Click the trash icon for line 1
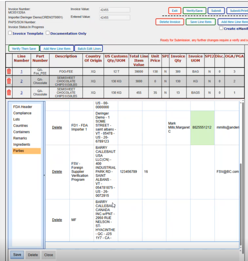 [x=9, y=71]
